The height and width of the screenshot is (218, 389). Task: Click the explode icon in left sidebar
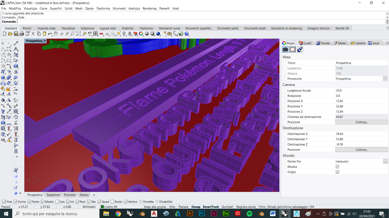[9, 89]
